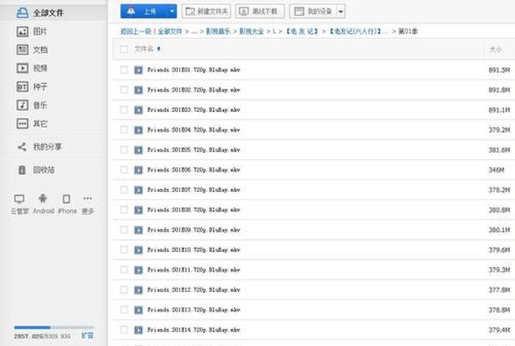
Task: Click the 上传 upload button
Action: pos(144,12)
